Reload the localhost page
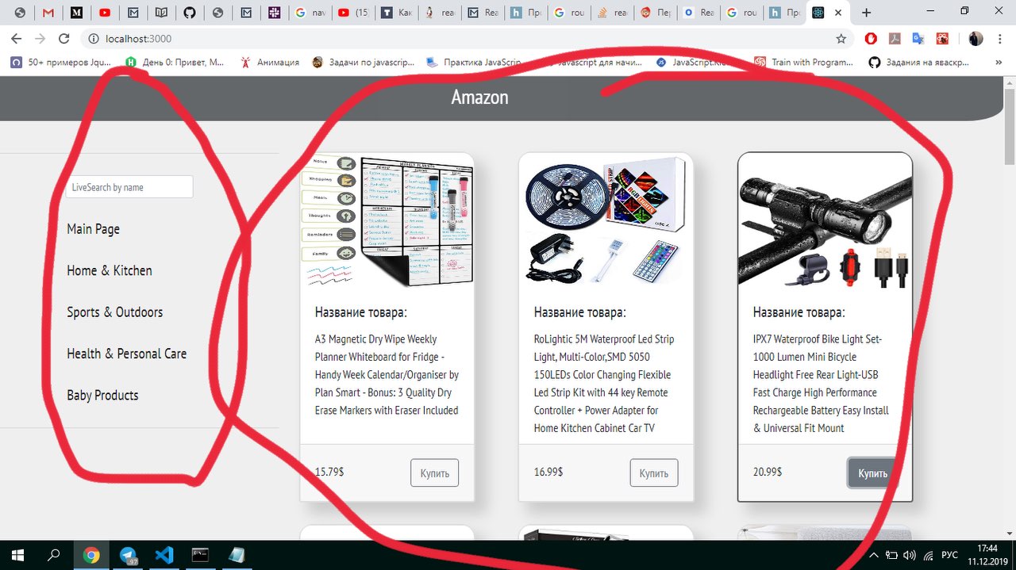1016x570 pixels. [64, 39]
